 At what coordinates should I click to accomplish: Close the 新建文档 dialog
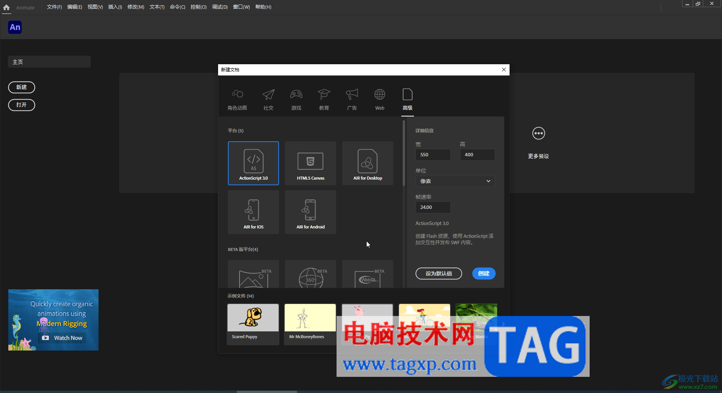pos(504,70)
